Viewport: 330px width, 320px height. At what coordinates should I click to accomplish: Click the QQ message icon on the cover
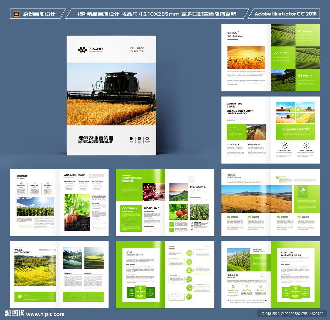[x=147, y=139]
